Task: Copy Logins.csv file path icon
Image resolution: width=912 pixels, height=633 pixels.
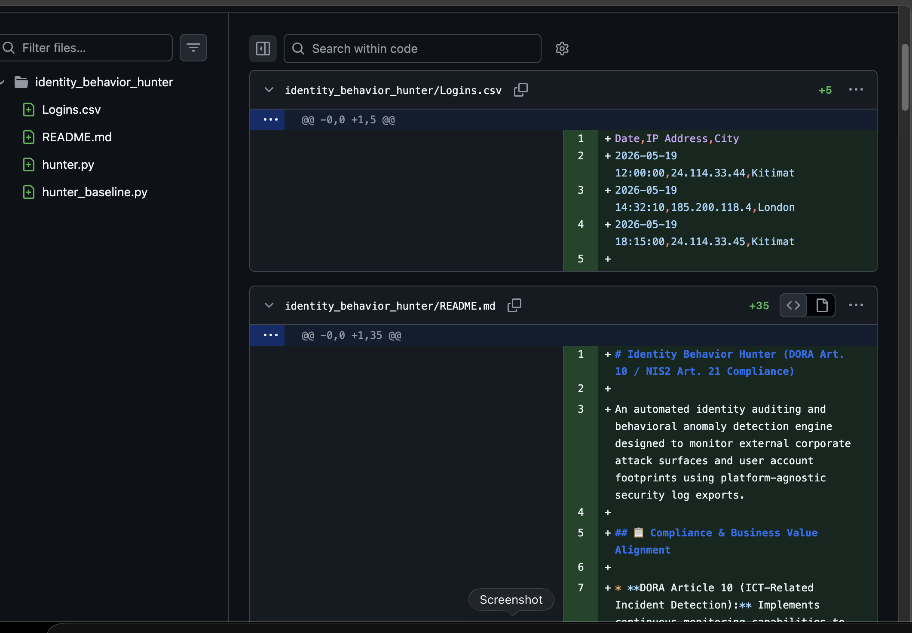Action: tap(520, 90)
